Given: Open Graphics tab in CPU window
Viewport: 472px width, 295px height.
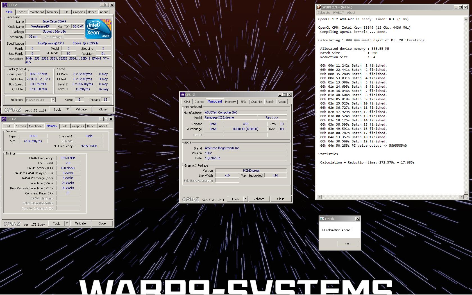Looking at the screenshot, I should tap(79, 12).
